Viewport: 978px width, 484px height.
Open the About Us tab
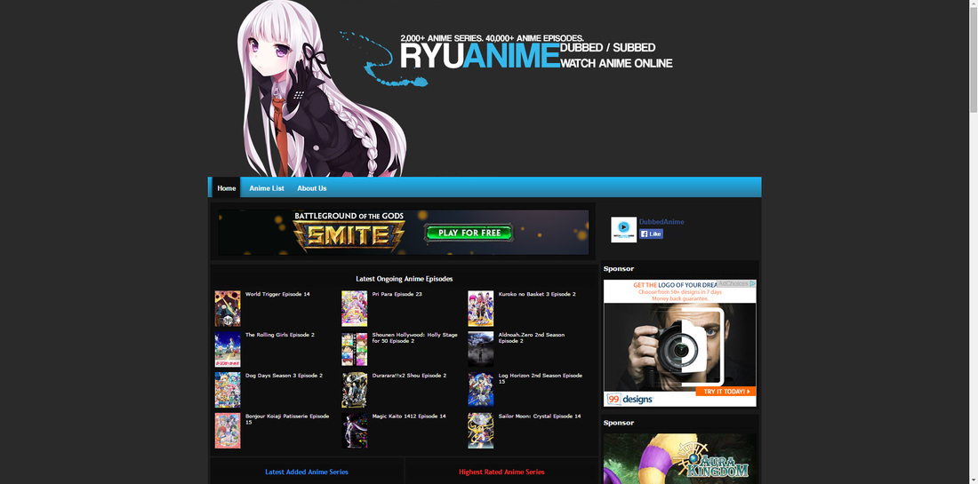pos(311,187)
